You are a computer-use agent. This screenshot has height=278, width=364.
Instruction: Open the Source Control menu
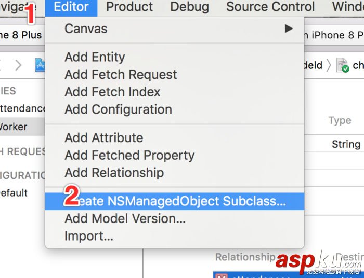coord(270,7)
